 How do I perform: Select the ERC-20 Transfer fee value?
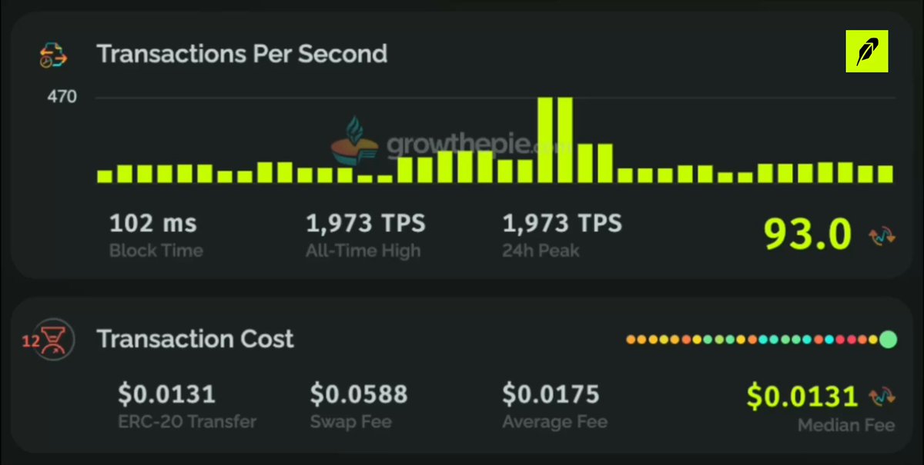tap(166, 395)
